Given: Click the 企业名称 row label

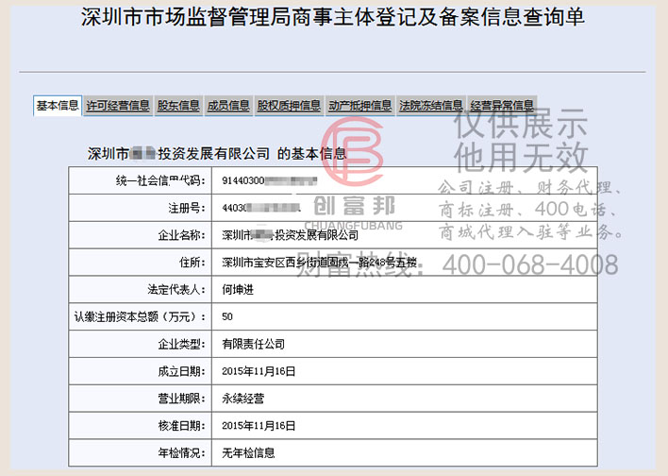Looking at the screenshot, I should (181, 235).
